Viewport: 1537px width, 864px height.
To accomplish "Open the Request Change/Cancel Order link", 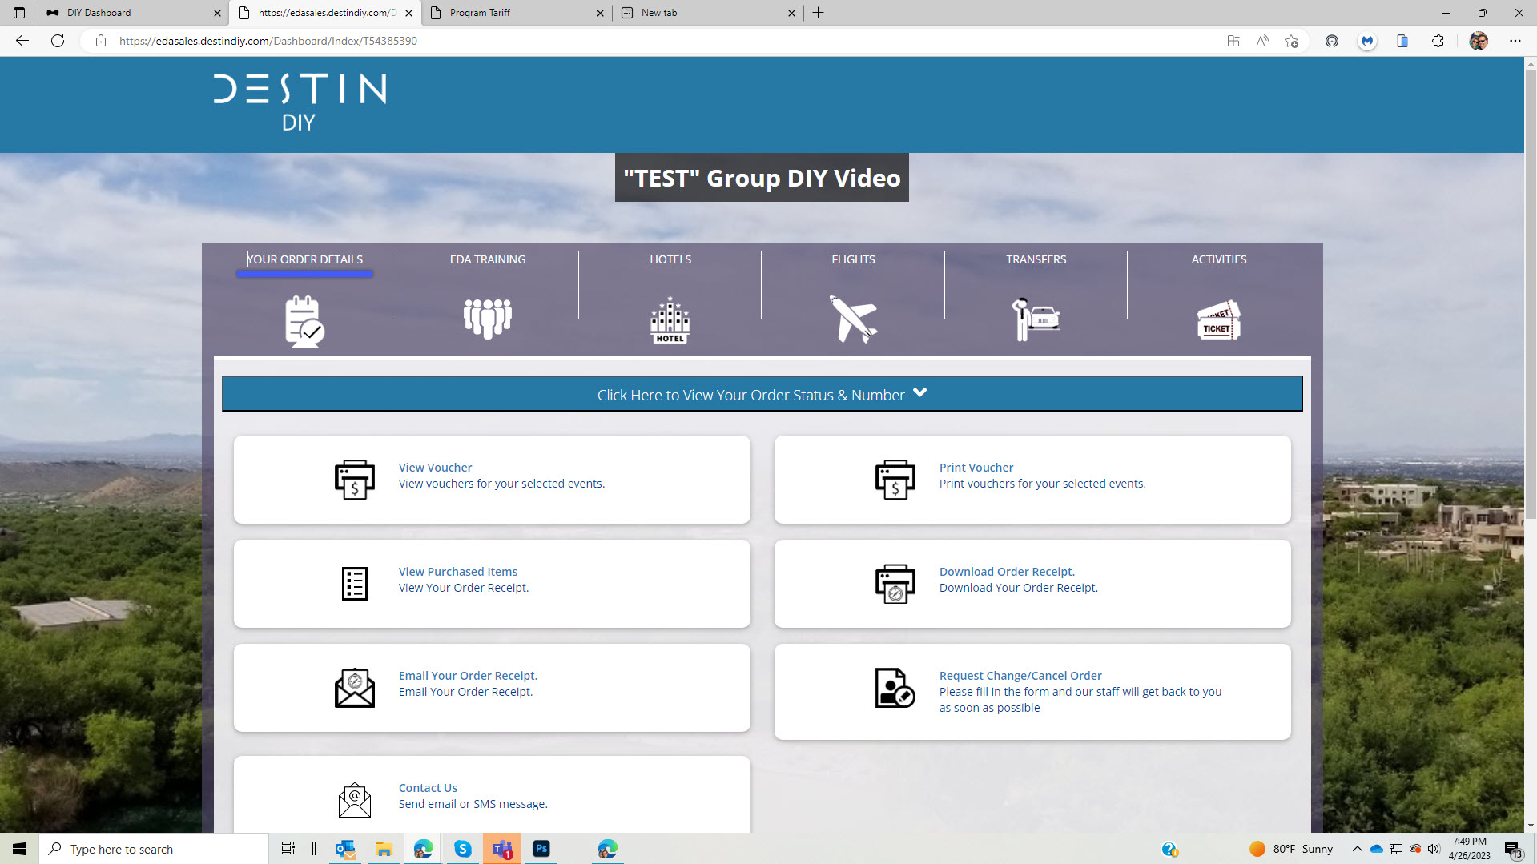I will tap(1020, 676).
